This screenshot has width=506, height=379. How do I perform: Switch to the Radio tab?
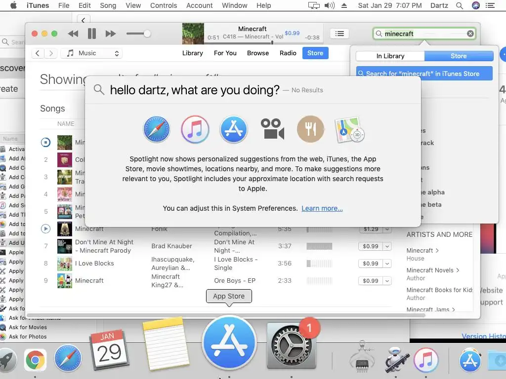coord(288,53)
